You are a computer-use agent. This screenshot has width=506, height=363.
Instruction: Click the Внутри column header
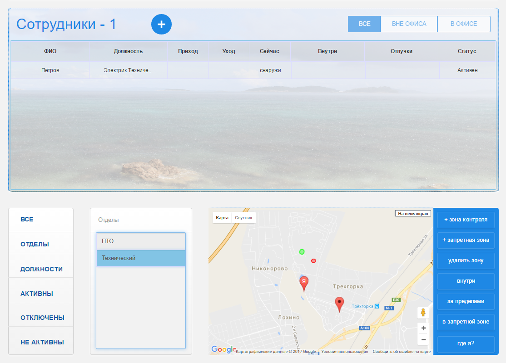pyautogui.click(x=327, y=51)
